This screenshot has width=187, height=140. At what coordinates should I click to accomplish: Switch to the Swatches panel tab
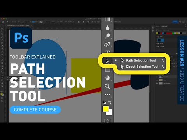coord(164,26)
